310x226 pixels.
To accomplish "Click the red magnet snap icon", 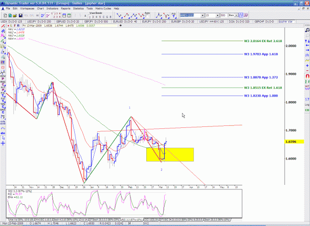I will (307, 76).
